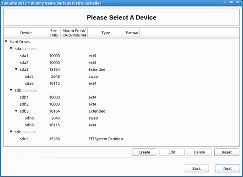Select the sda drive entry
The height and width of the screenshot is (177, 243).
point(122,49)
